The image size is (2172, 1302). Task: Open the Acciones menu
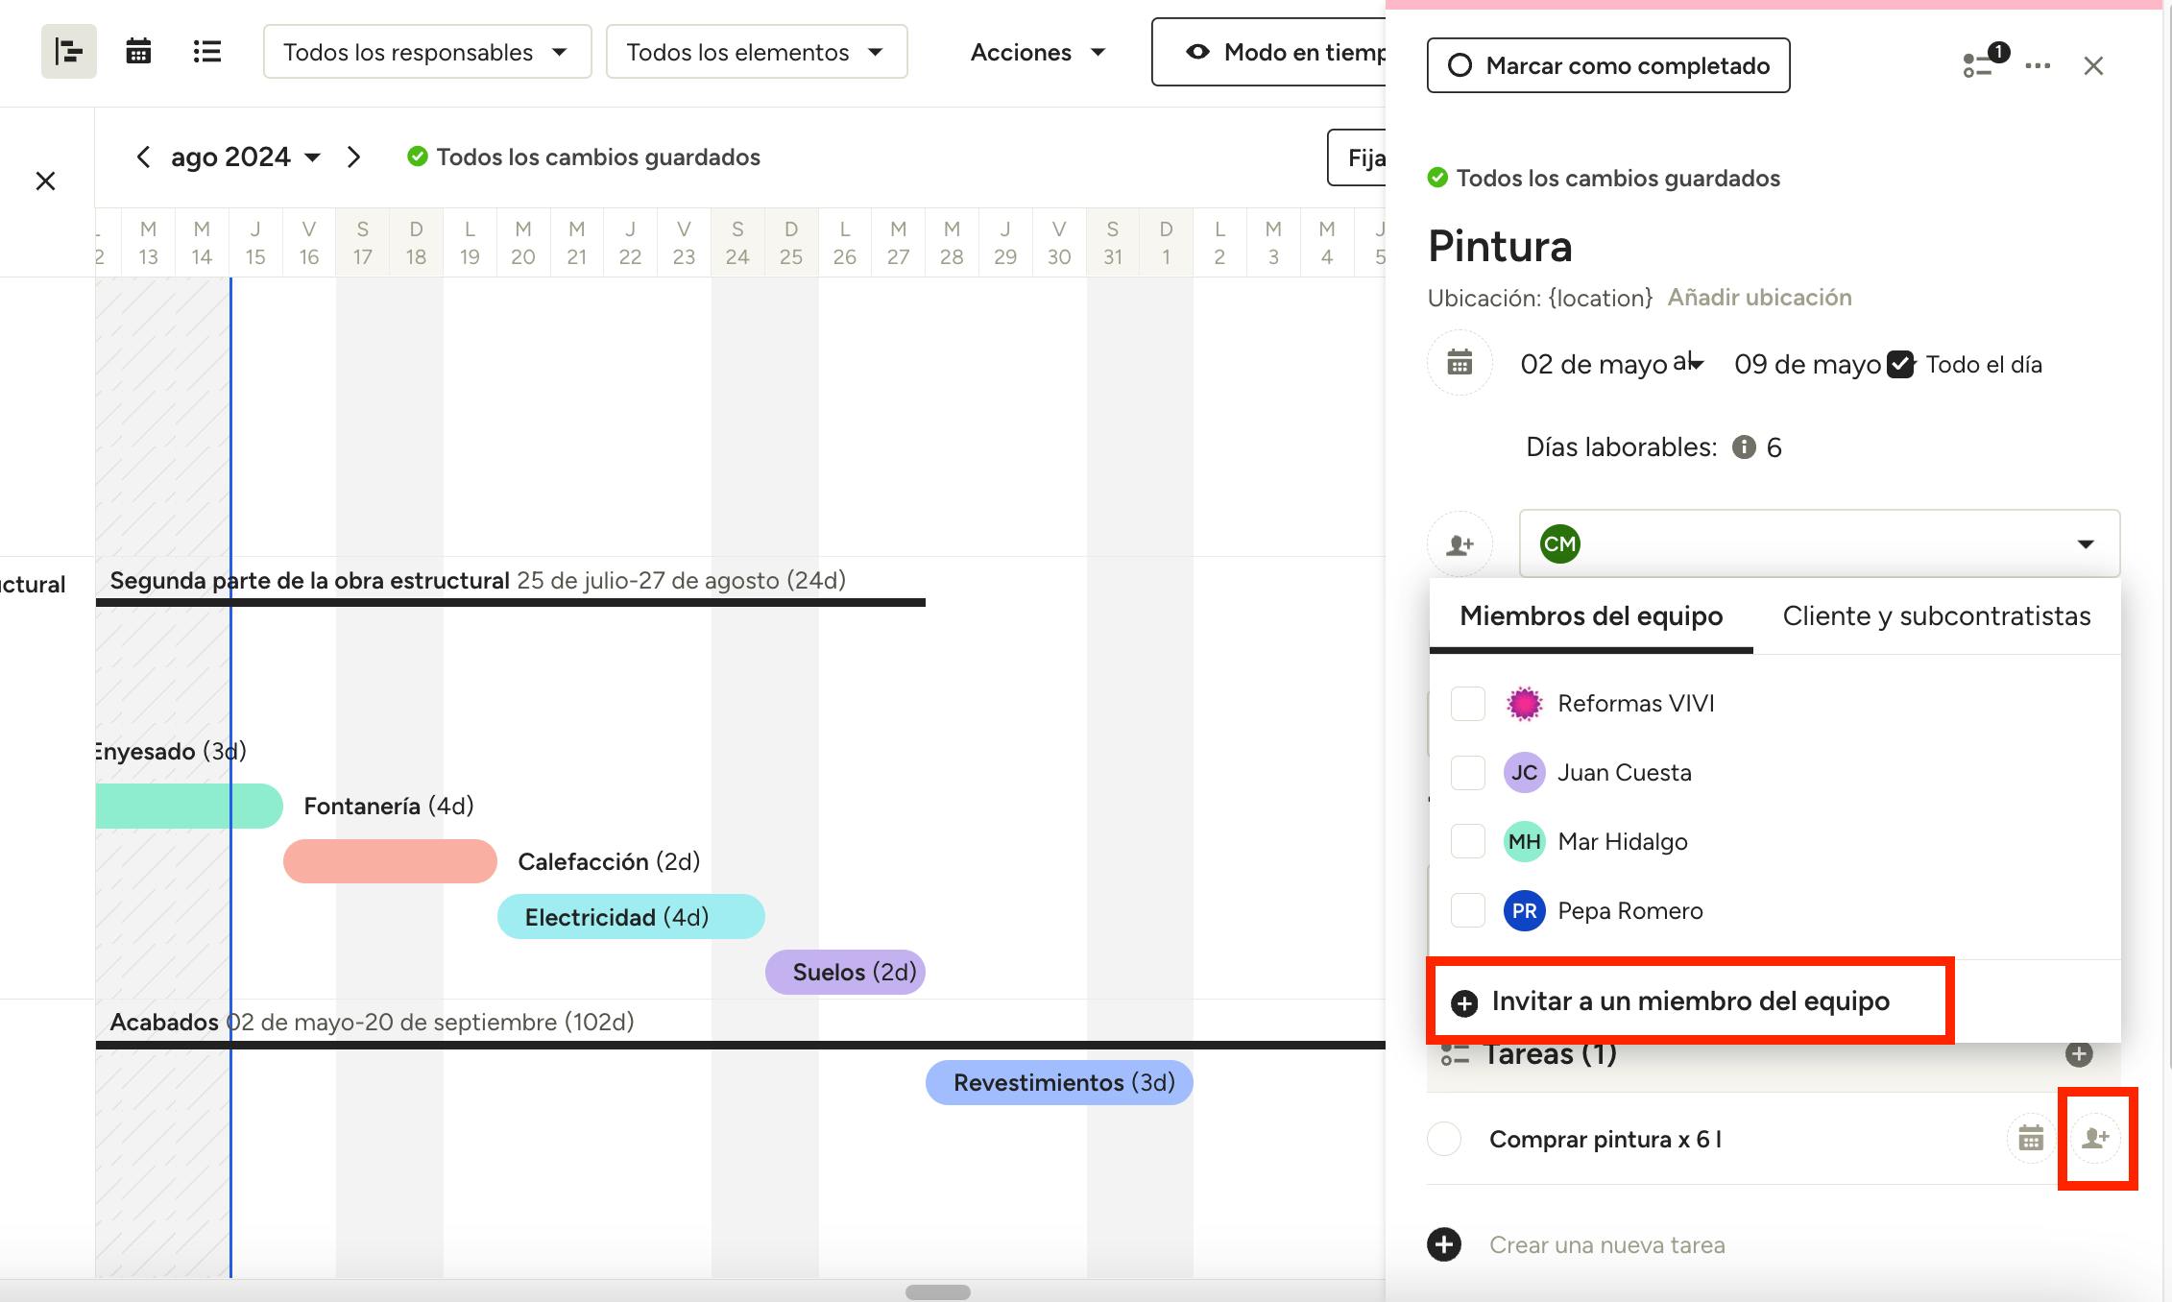1038,52
